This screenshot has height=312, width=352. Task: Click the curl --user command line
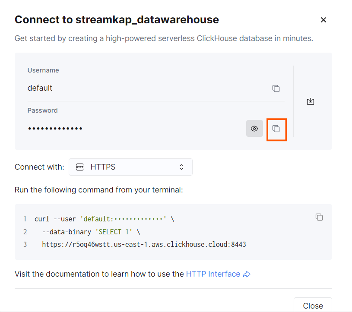tap(104, 219)
